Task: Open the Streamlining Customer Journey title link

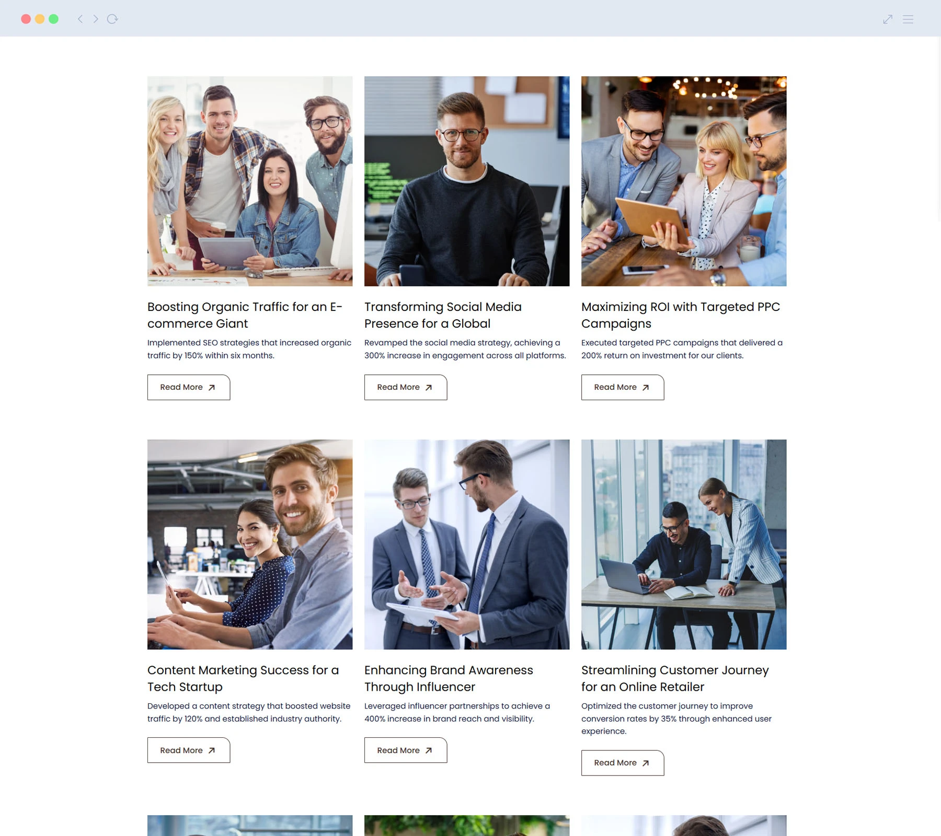Action: tap(675, 678)
